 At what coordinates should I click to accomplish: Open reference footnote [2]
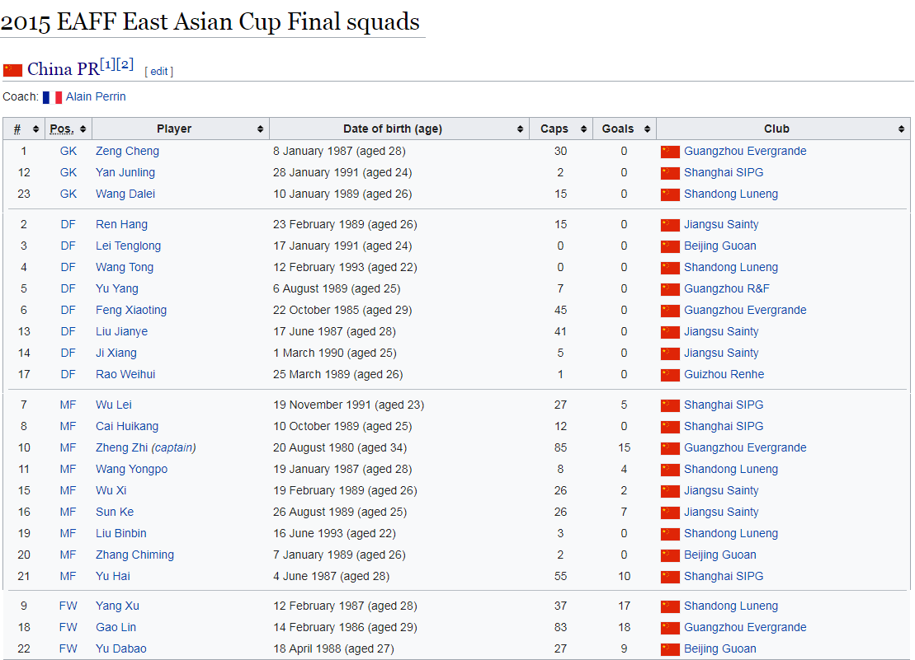tap(125, 64)
